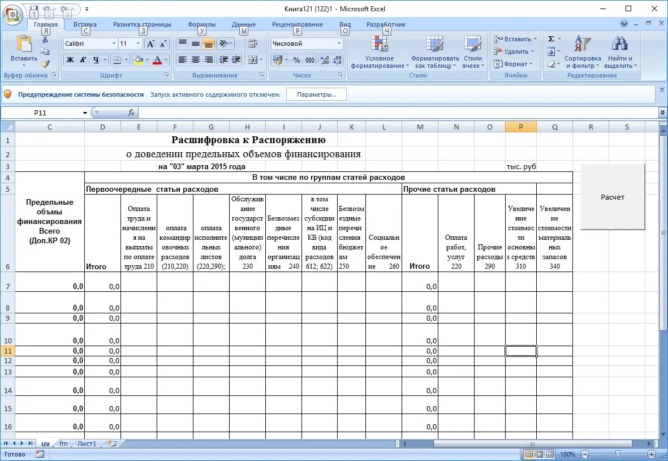668x461 pixels.
Task: Align text to top of cell
Action: 182,44
